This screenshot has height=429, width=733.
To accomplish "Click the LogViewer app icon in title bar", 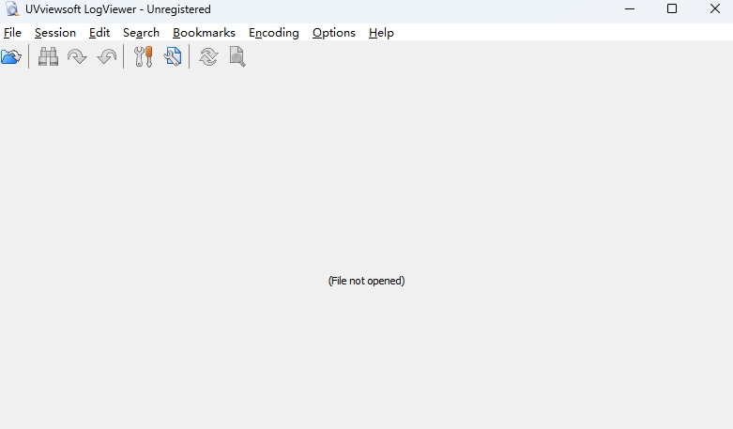I will pyautogui.click(x=12, y=8).
